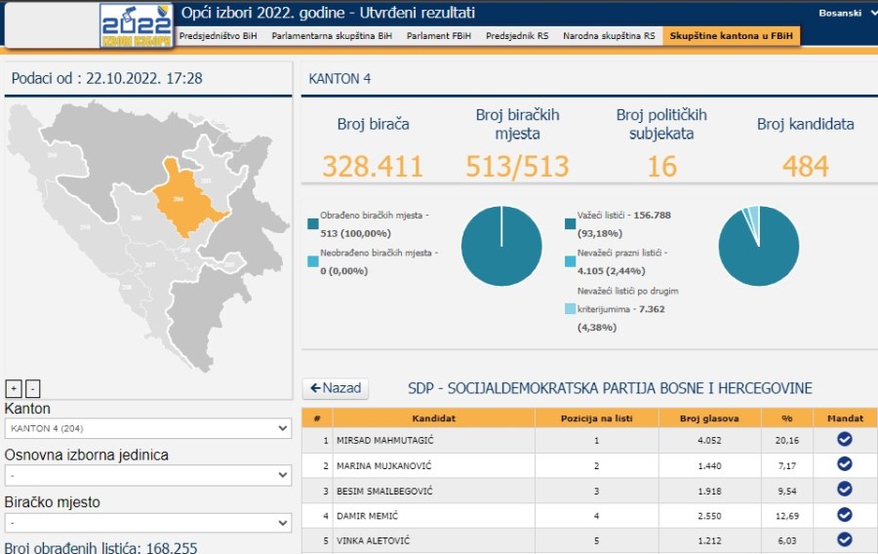Viewport: 878px width, 554px height.
Task: Click mandate checkmark for Damir Memić
Action: click(845, 515)
